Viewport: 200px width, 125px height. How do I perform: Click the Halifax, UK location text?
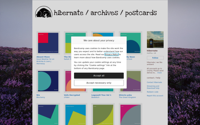point(151,53)
